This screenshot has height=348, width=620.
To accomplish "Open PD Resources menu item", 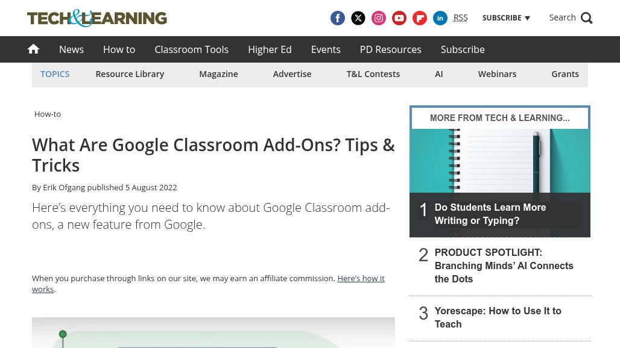I will pos(391,49).
